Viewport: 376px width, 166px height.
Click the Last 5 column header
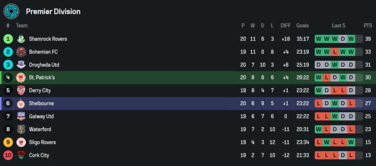338,25
